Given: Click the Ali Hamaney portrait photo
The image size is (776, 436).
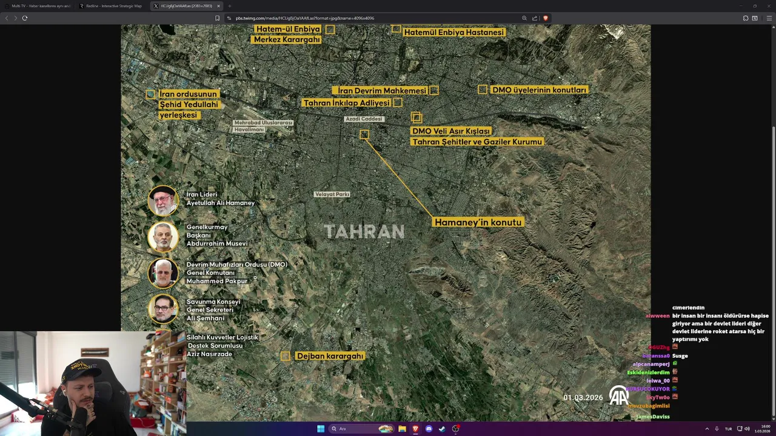Looking at the screenshot, I should (x=163, y=200).
